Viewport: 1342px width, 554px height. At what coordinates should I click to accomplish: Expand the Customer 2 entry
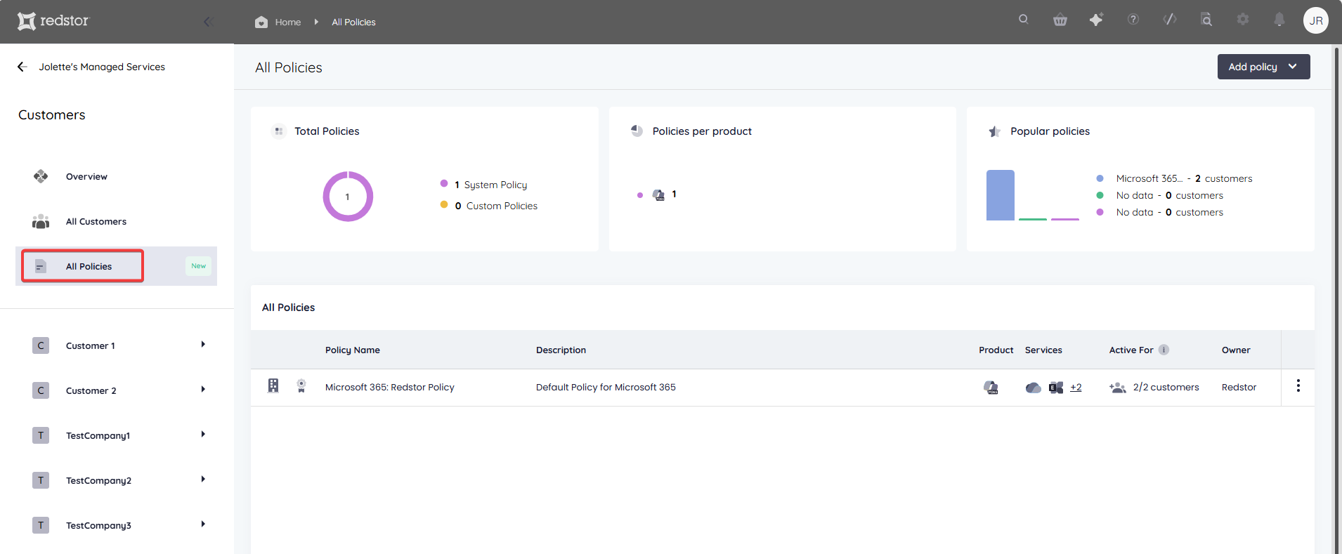(203, 389)
